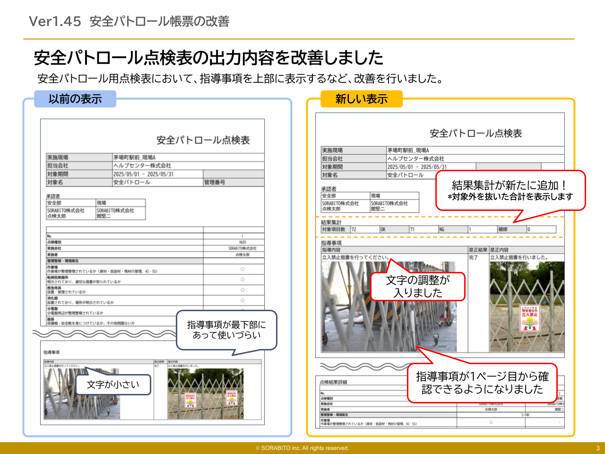Select the circle in the 消火器 row
Image resolution: width=605 pixels, height=454 pixels.
pyautogui.click(x=242, y=300)
